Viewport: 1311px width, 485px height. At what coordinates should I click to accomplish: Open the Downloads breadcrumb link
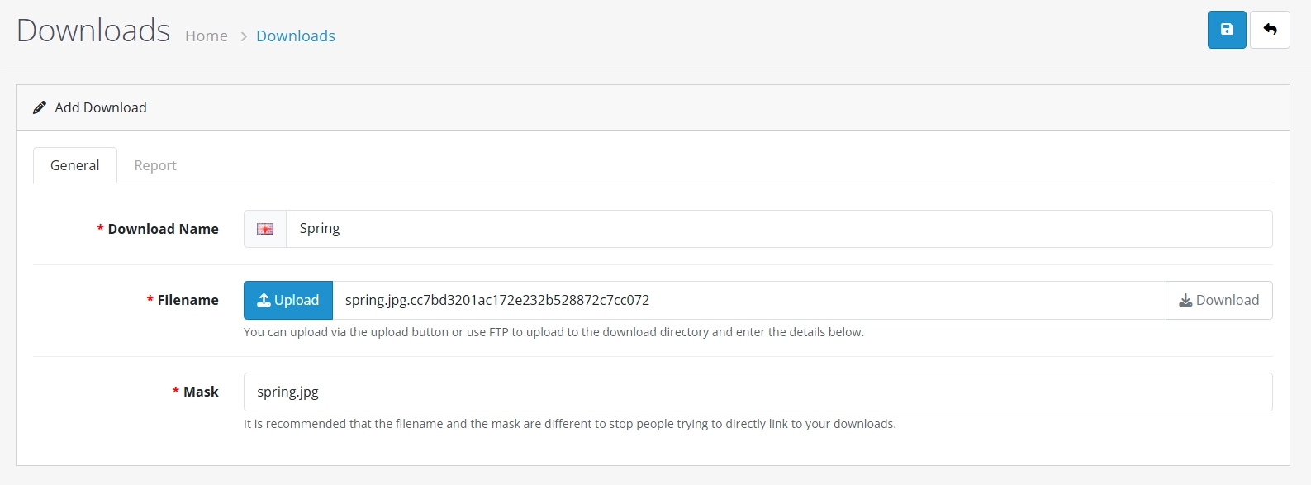click(x=296, y=36)
